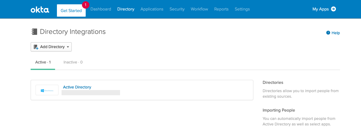Click the Add Directory button label
Screen dimensions: 361x131
pyautogui.click(x=52, y=47)
